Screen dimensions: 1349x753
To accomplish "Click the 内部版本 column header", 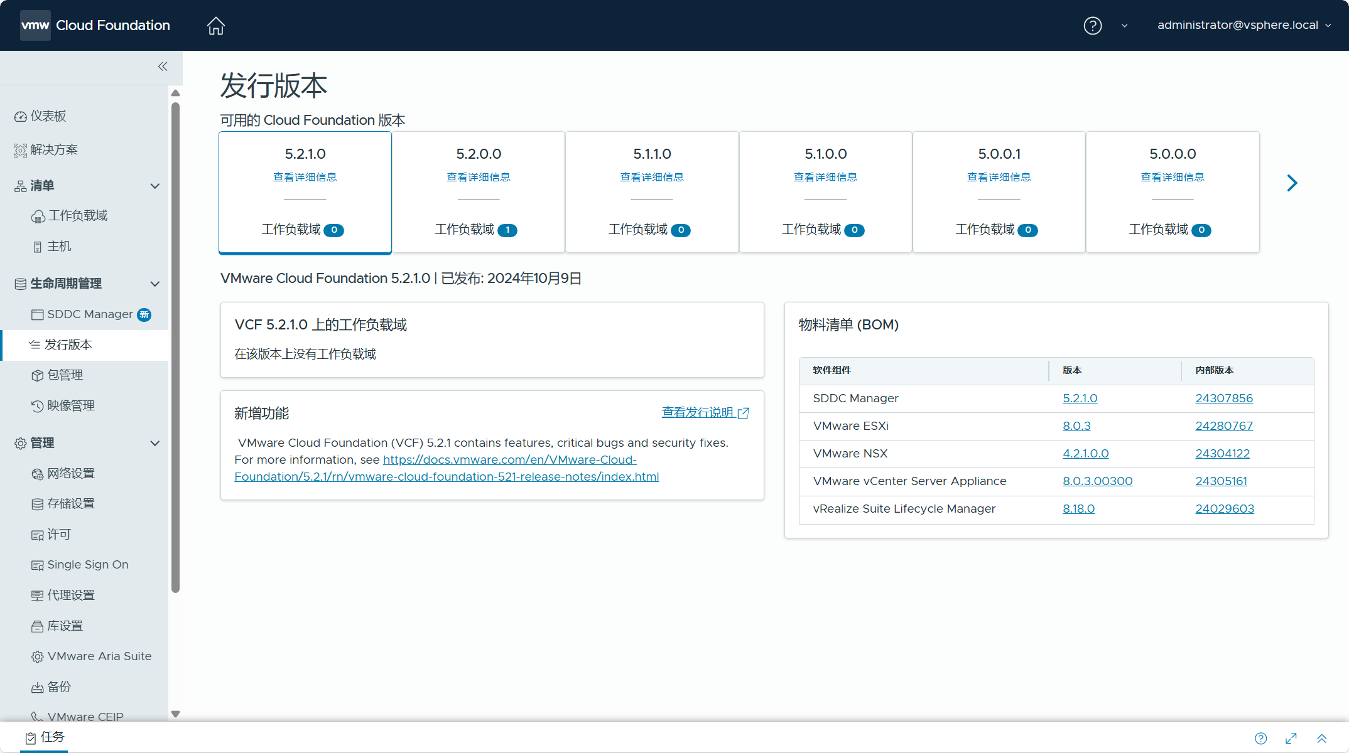I will [x=1214, y=370].
